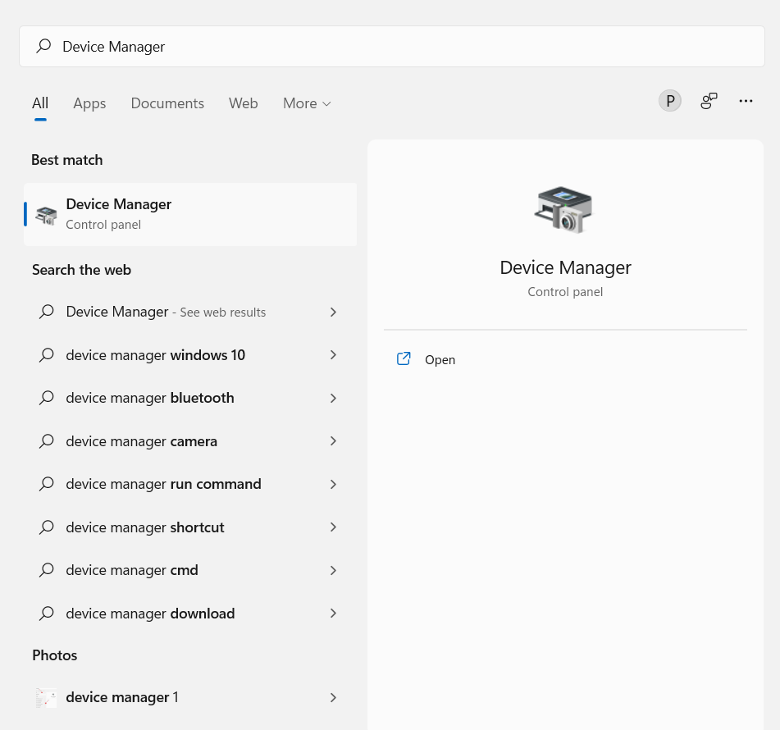Open Device Manager from the right pane
Screen dimensions: 780x730
click(x=440, y=360)
